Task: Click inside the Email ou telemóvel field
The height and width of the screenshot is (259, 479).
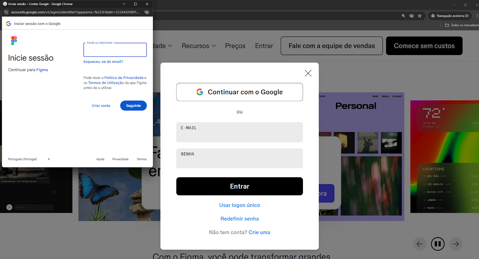Action: (115, 50)
